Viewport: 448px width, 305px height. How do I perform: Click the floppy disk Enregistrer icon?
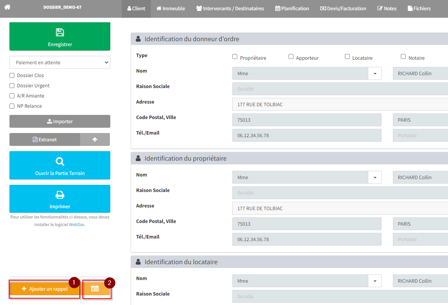coord(60,33)
